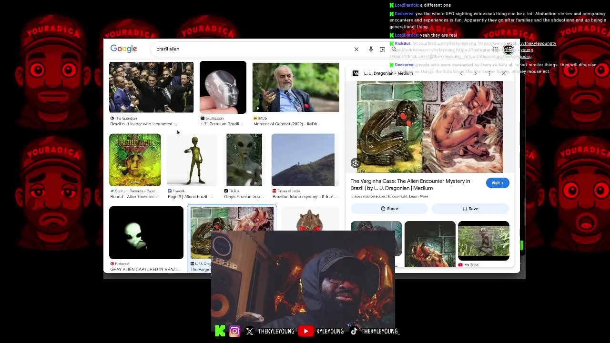
Task: Click Deckeree username in top chat message
Action: click(404, 14)
